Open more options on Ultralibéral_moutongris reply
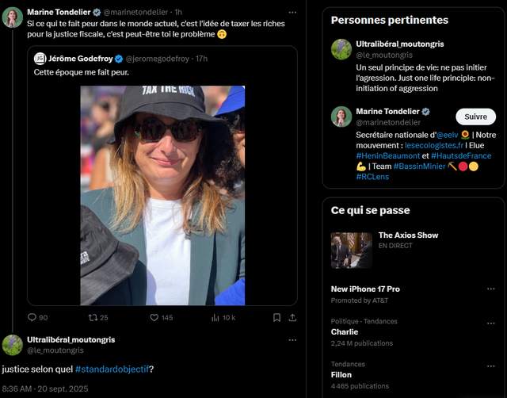 pyautogui.click(x=293, y=340)
